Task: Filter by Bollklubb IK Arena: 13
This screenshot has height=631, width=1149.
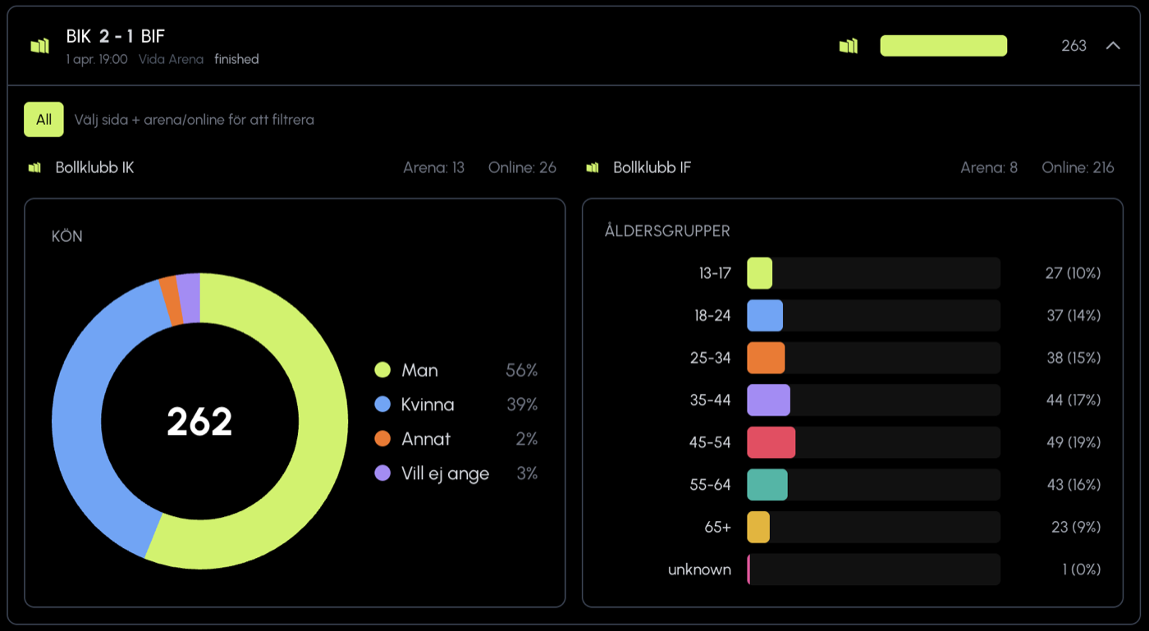Action: (433, 167)
